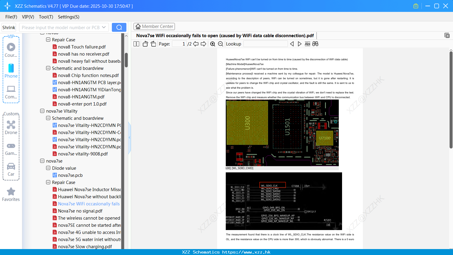Rotate page clockwise
The image size is (453, 255).
coord(153,44)
